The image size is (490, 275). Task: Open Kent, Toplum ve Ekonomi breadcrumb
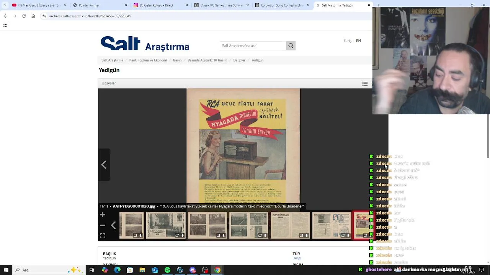click(x=148, y=60)
